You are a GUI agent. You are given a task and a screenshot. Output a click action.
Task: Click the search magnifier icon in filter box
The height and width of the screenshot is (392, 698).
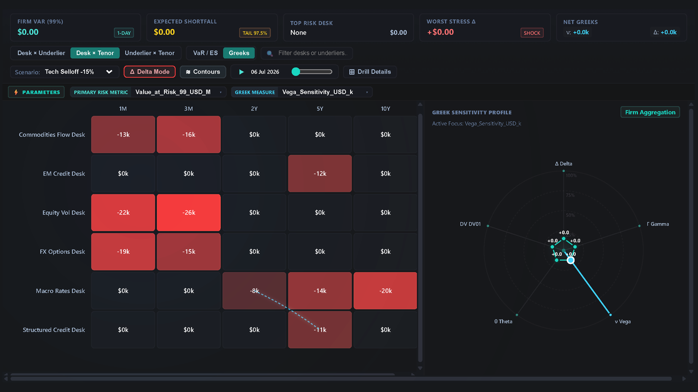(x=270, y=53)
